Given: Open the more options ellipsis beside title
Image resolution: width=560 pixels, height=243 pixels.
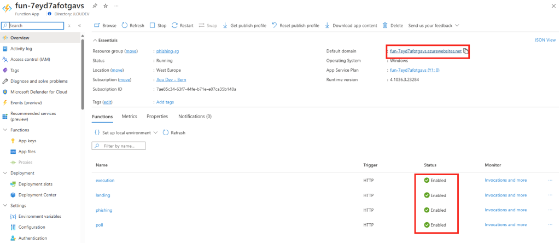Looking at the screenshot, I should [116, 5].
